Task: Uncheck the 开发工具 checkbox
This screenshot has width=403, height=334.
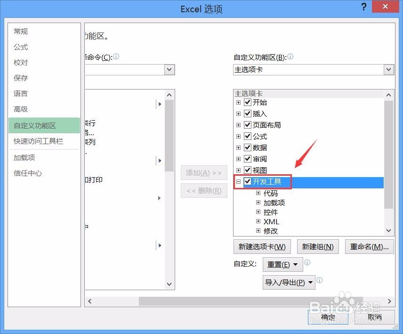Action: click(x=248, y=181)
